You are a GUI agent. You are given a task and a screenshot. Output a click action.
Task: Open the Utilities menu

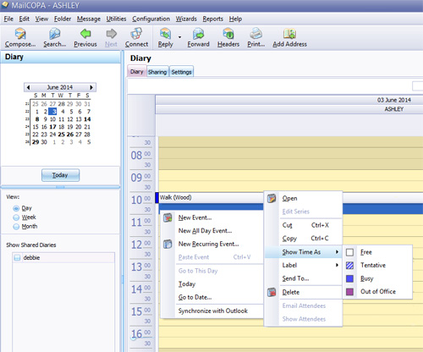click(x=116, y=19)
